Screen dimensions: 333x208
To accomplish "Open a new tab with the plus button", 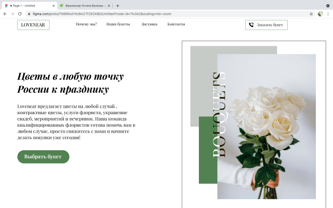I will (x=117, y=6).
